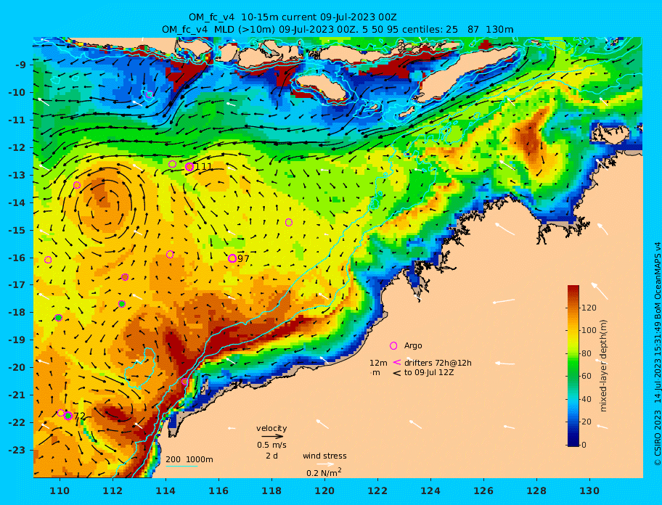Select the green Argo marker near 17.7°S 112.3°E
Image resolution: width=662 pixels, height=505 pixels.
(122, 304)
